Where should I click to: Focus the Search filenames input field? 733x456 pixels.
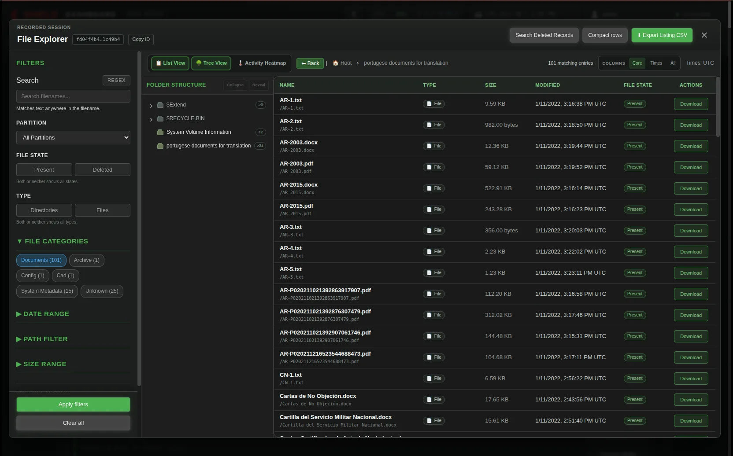click(x=73, y=96)
